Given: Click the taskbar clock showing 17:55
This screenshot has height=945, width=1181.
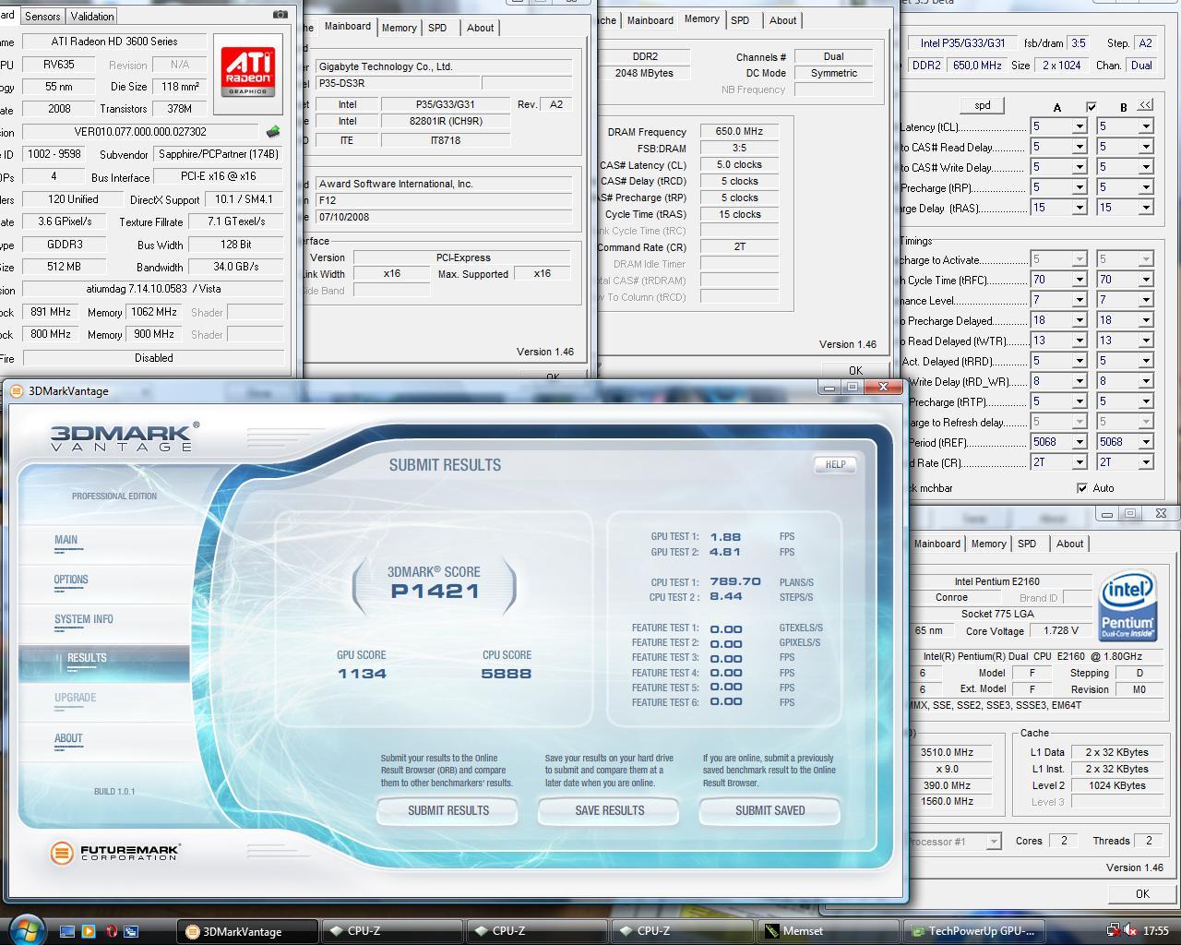Looking at the screenshot, I should tap(1155, 931).
